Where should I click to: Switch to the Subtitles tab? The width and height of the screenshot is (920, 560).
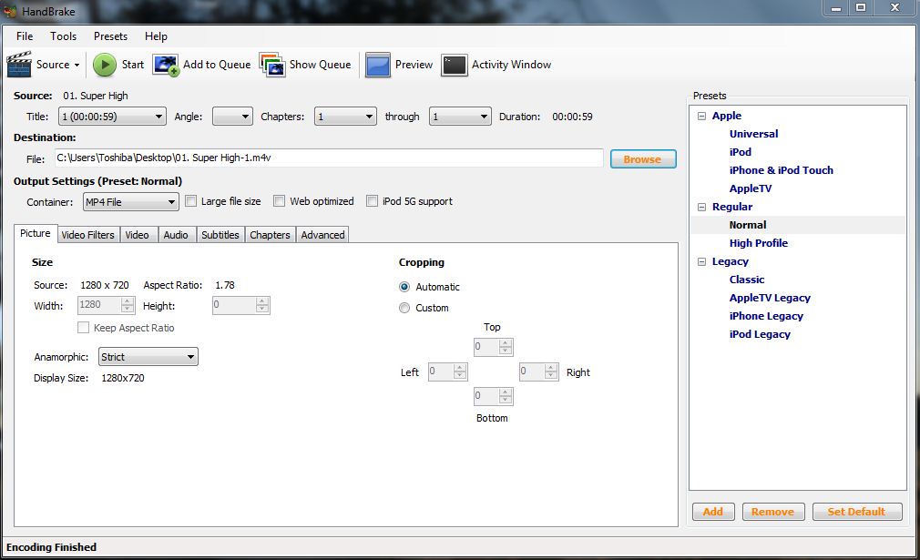click(x=220, y=235)
